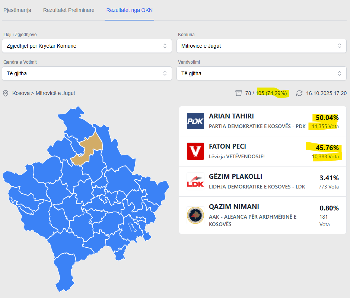Click the refresh arrows icon
Viewport: 350px width, 298px height.
(x=299, y=93)
